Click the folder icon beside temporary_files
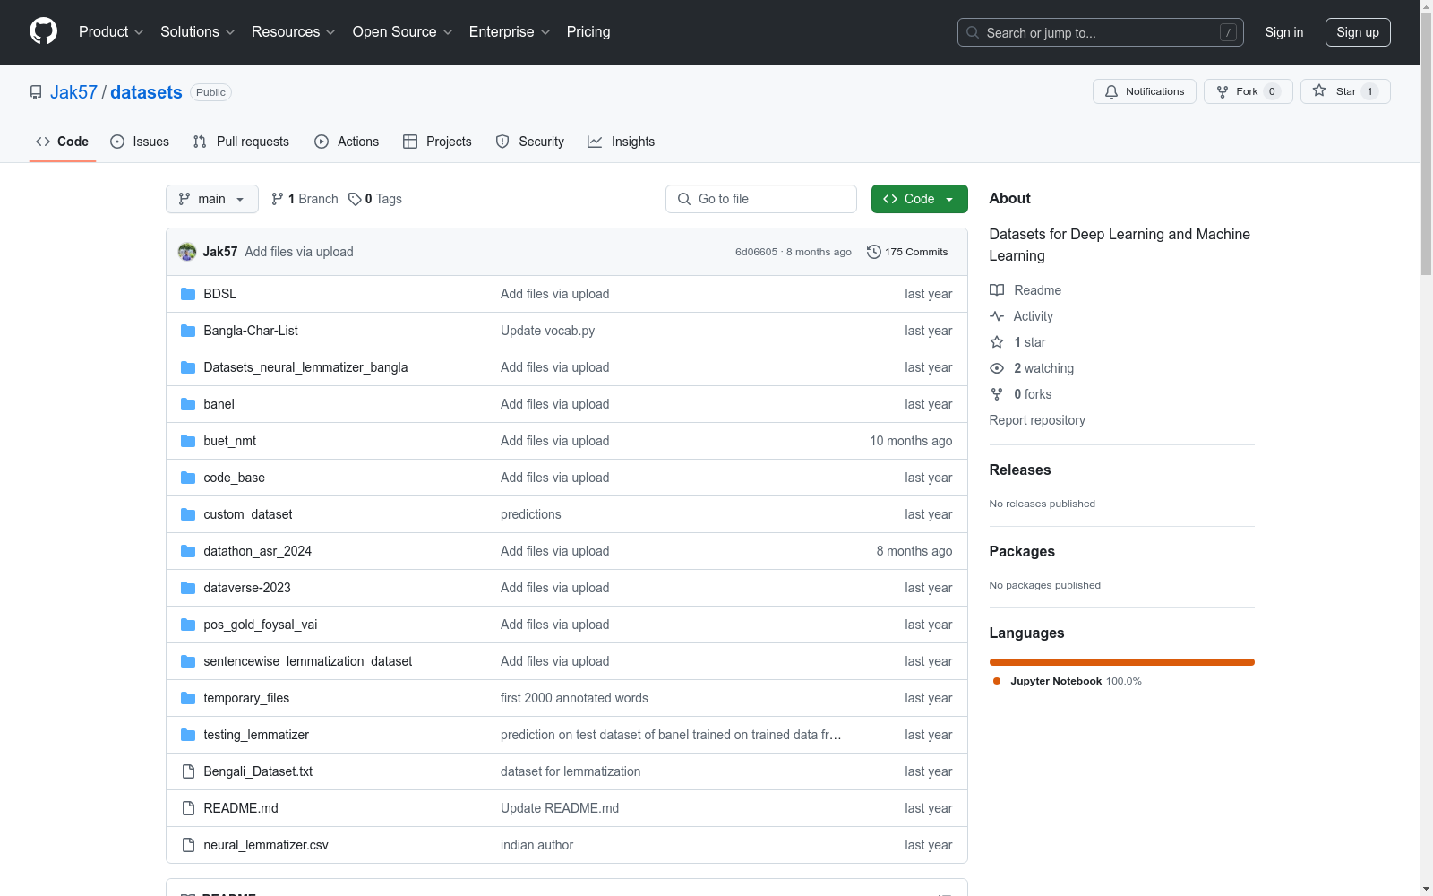This screenshot has width=1433, height=896. 188,698
